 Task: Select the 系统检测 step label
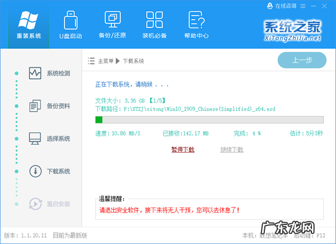pyautogui.click(x=58, y=73)
